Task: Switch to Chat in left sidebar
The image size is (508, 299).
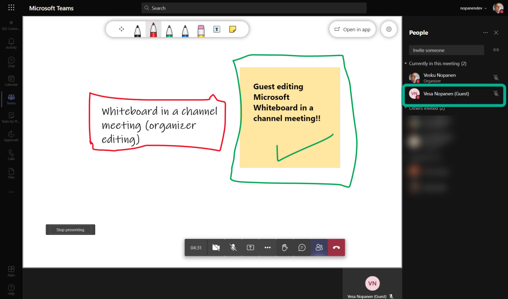Action: click(x=11, y=62)
